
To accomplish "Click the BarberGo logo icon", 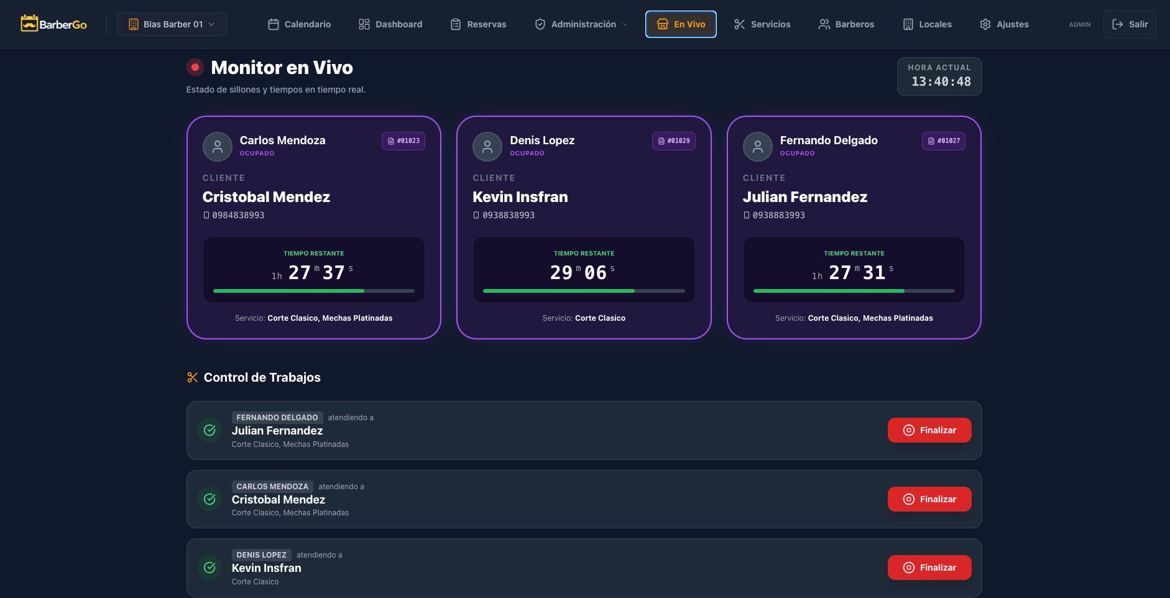I will coord(29,24).
